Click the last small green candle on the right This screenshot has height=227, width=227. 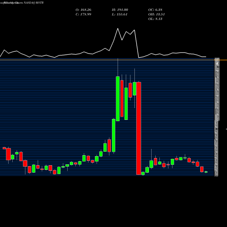pos(206,172)
